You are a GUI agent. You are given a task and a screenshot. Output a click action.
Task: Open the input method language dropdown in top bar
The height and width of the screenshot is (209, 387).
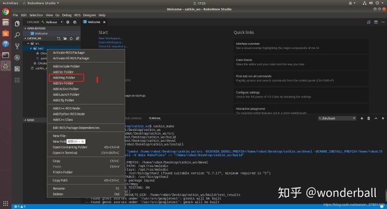(x=352, y=3)
